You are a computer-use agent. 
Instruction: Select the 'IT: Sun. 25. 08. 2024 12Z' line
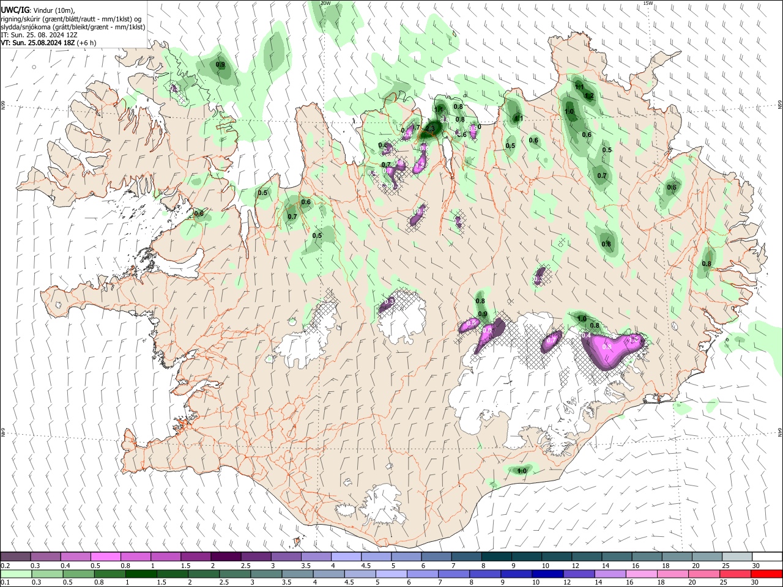(x=40, y=35)
